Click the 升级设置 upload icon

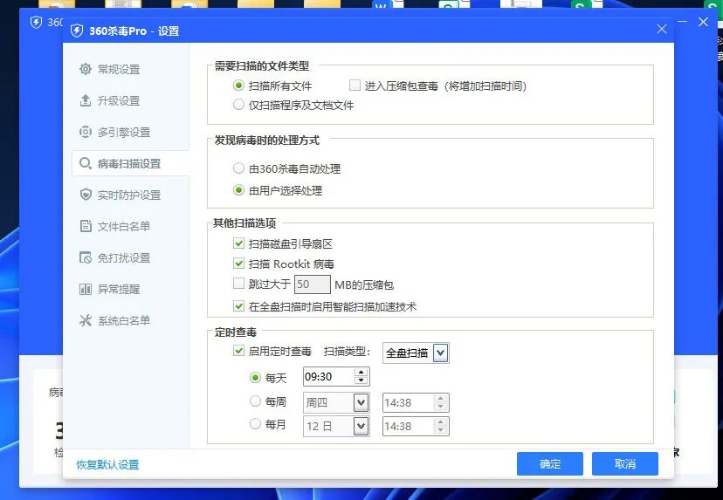(86, 100)
